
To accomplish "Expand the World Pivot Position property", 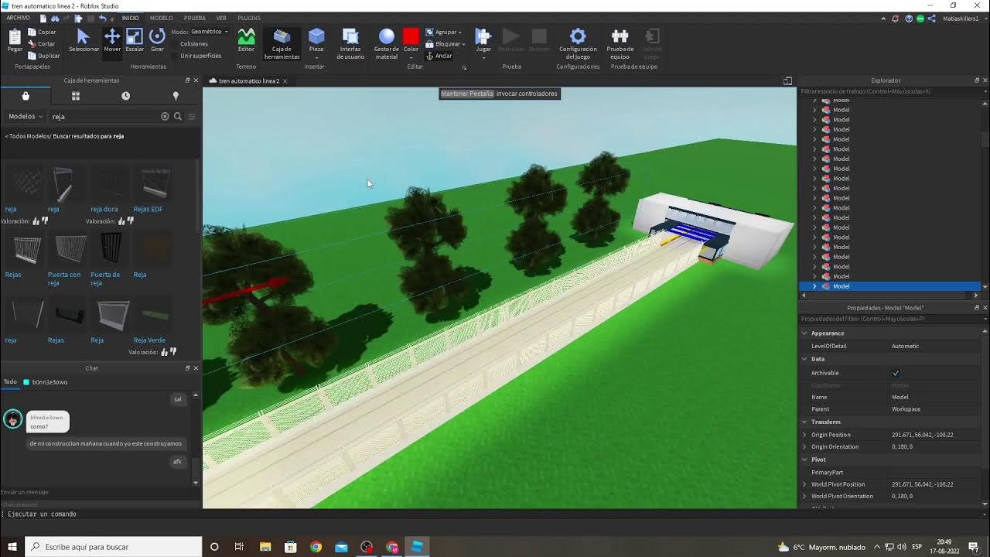I will click(x=804, y=484).
